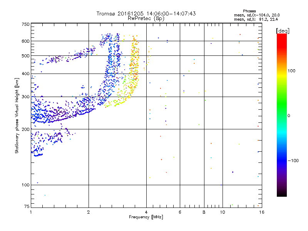Click the '6' frequency axis tick label
Image resolution: width=308 pixels, height=231 pixels.
pos(180,212)
